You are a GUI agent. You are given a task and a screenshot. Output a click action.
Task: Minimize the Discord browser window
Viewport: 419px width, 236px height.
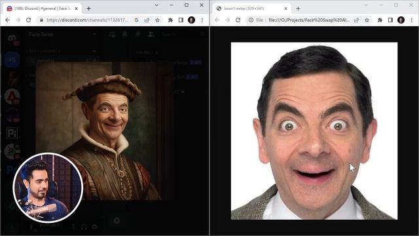point(172,5)
